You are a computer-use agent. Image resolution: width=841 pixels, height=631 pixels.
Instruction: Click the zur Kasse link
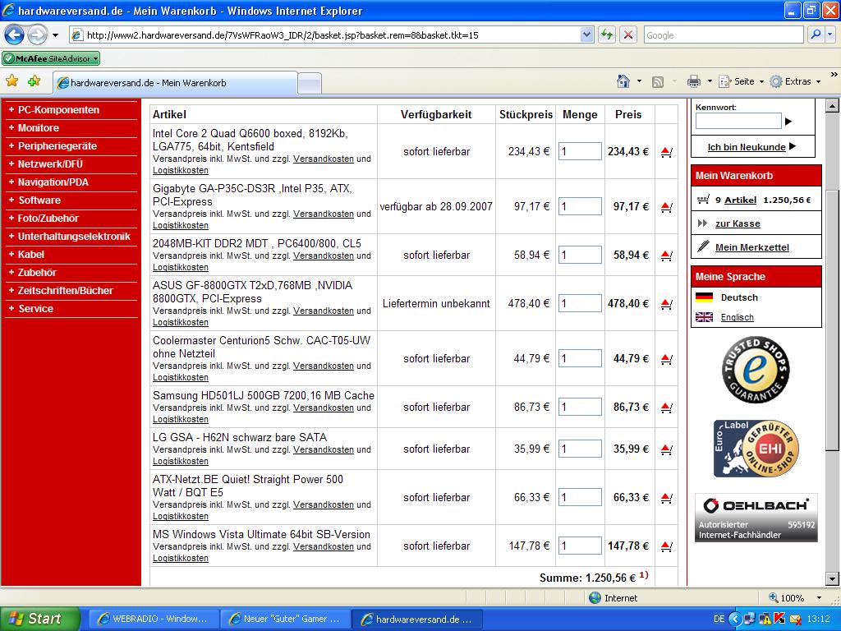pos(738,223)
